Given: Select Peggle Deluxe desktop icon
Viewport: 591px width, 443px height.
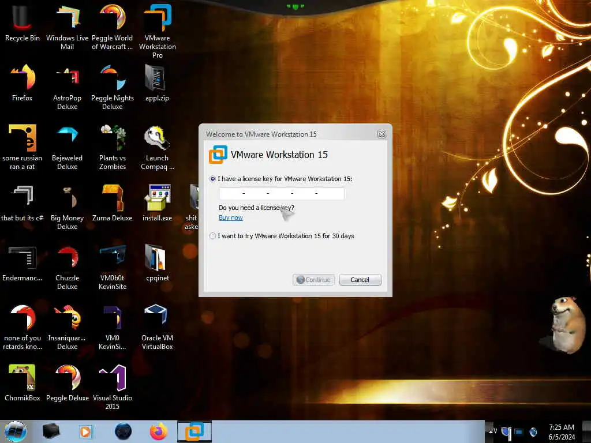Looking at the screenshot, I should tap(67, 383).
